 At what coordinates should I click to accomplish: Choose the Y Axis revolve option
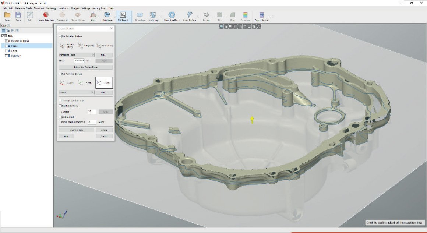click(x=85, y=82)
